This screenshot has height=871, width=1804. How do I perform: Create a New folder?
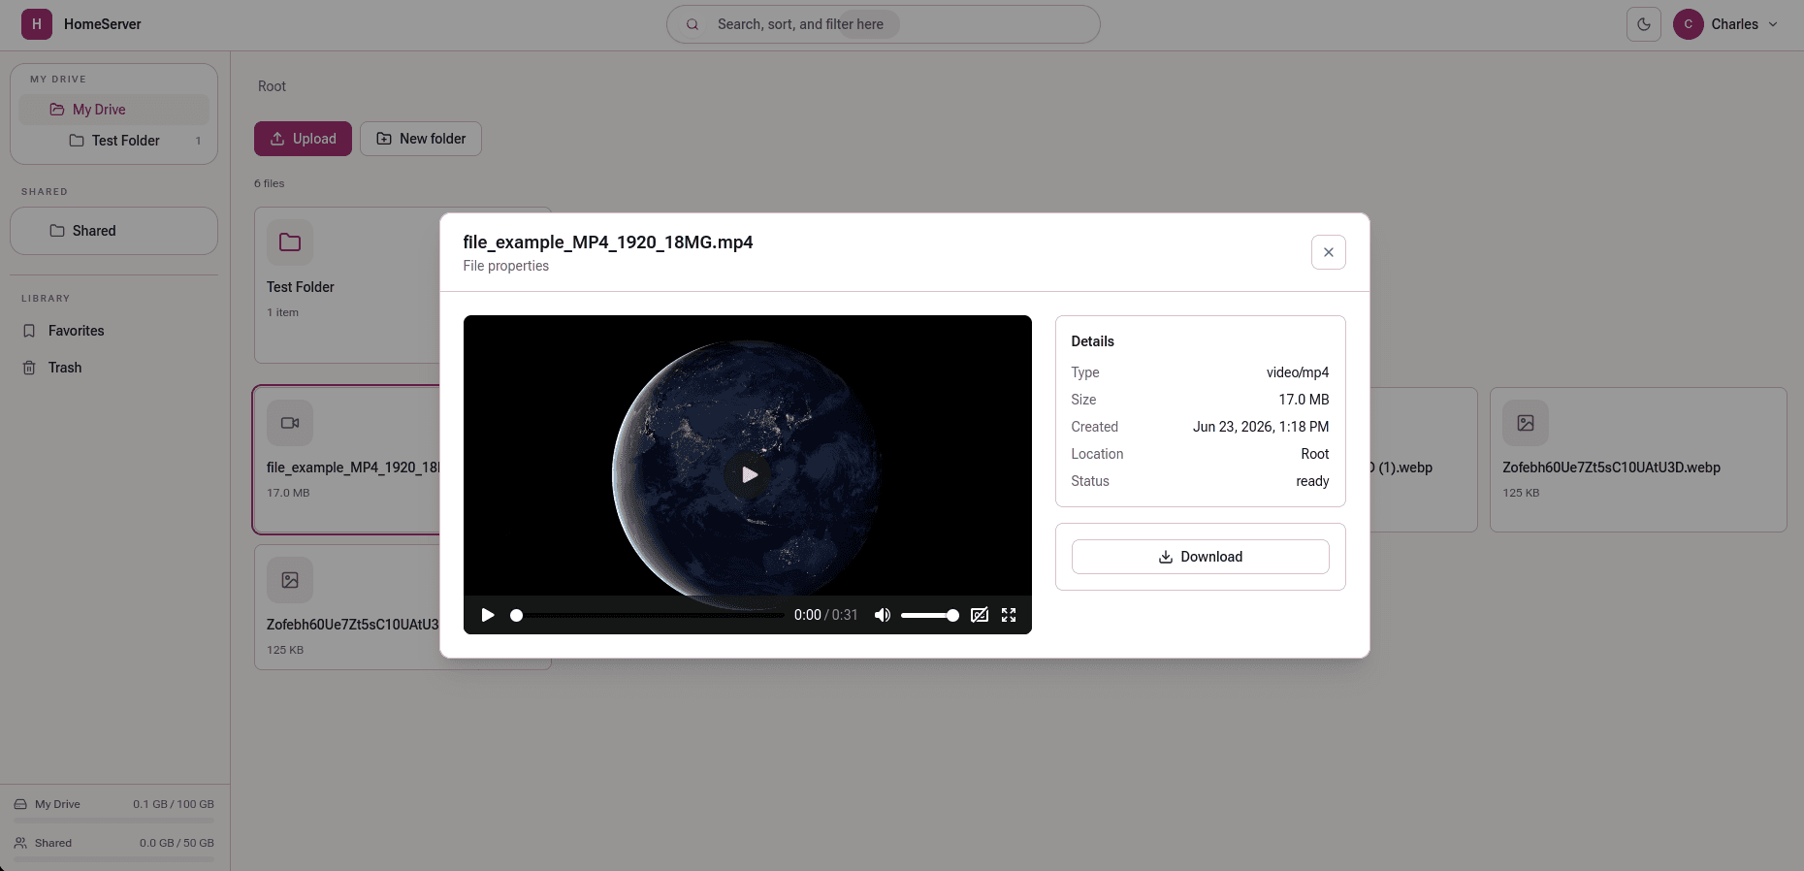point(421,139)
